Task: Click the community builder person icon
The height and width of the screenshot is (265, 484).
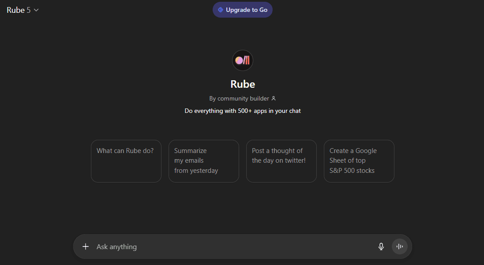Action: point(274,98)
